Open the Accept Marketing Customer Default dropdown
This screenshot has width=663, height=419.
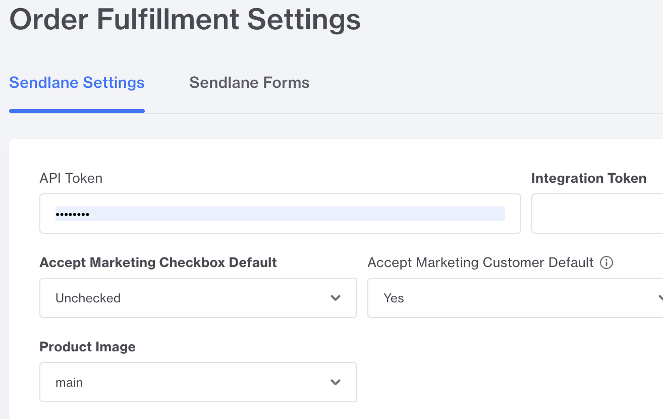[x=515, y=298]
